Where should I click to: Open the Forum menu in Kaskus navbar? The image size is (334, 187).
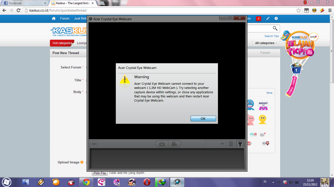tap(64, 18)
